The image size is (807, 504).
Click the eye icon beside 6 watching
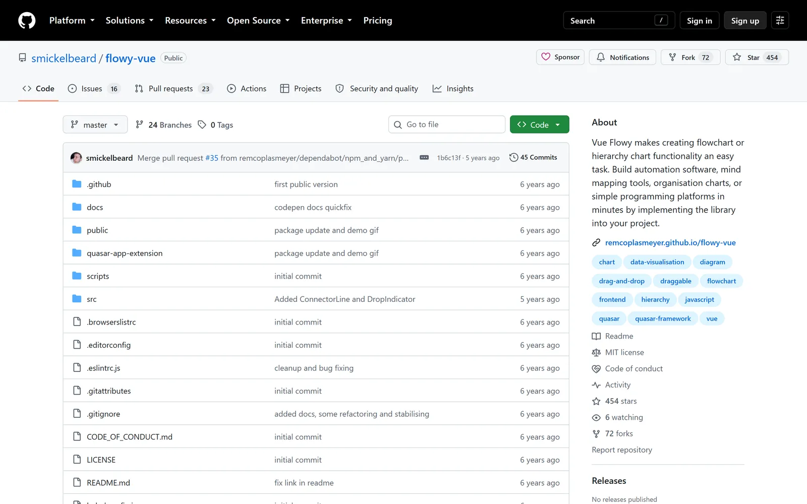596,418
